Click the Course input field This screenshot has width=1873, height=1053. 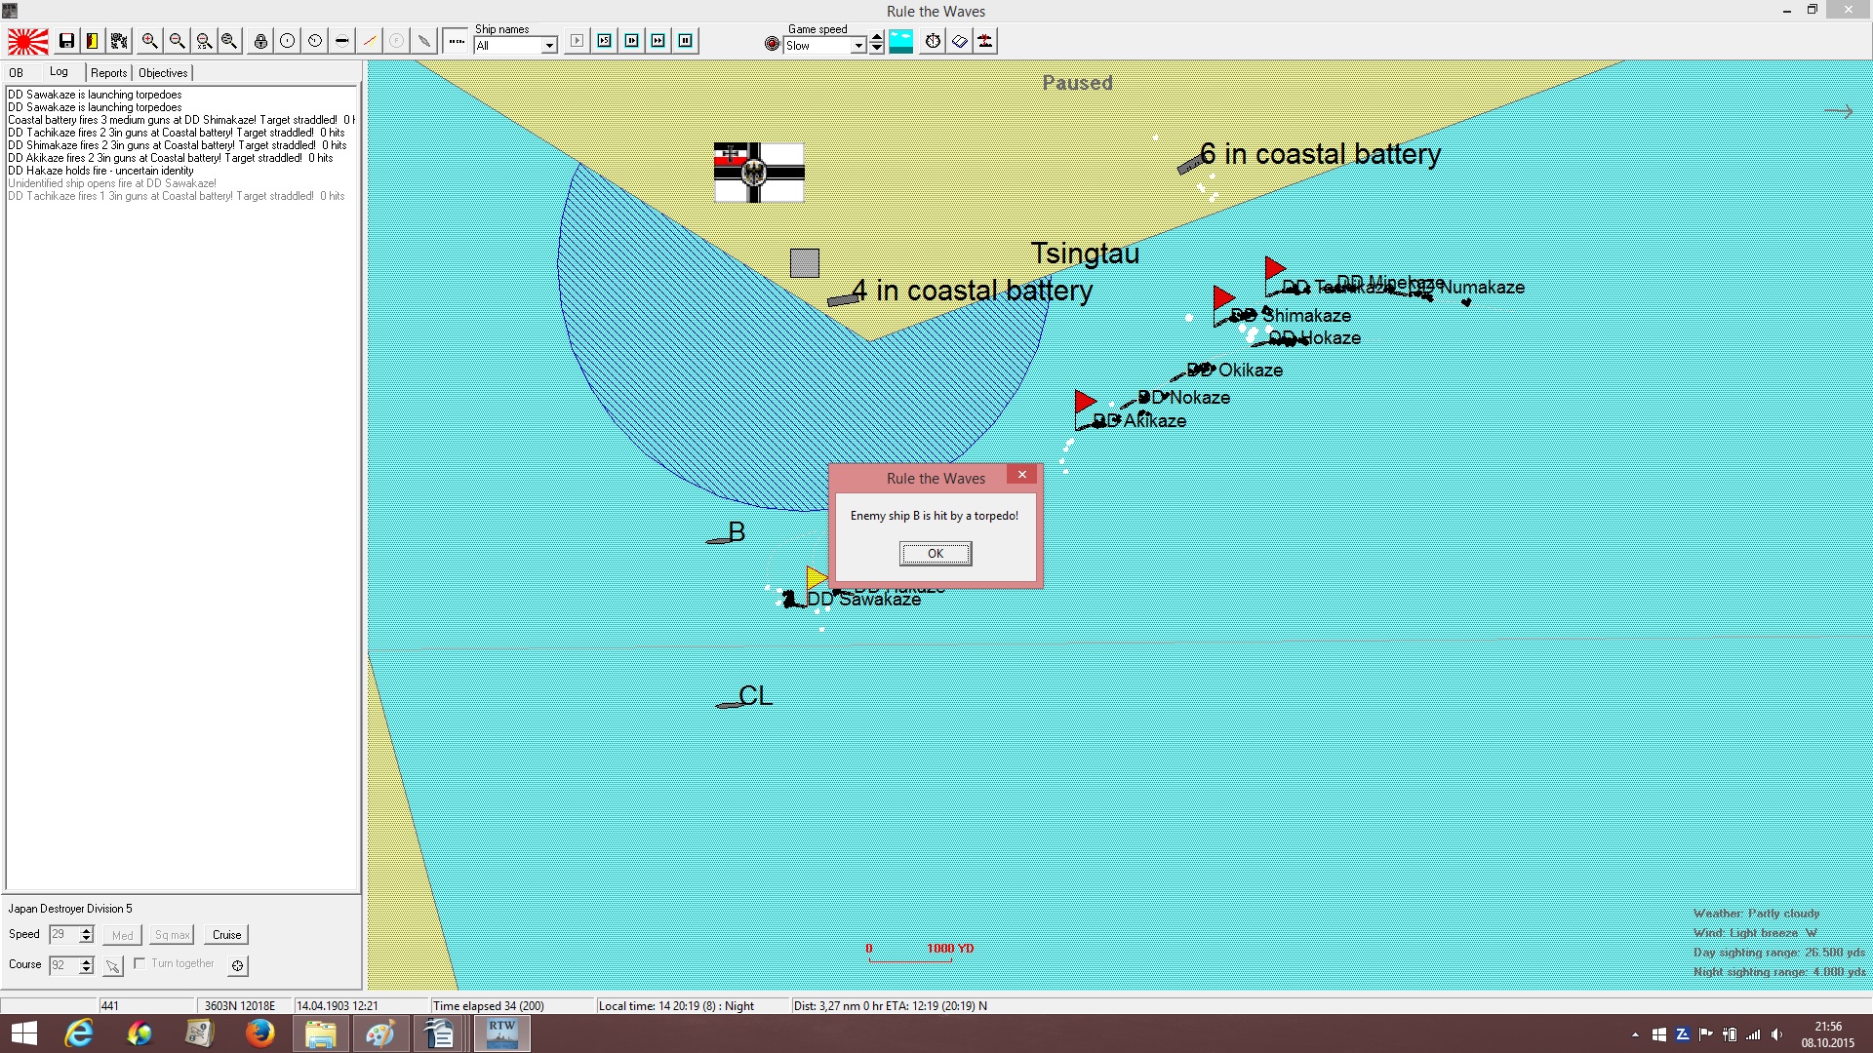[x=63, y=965]
